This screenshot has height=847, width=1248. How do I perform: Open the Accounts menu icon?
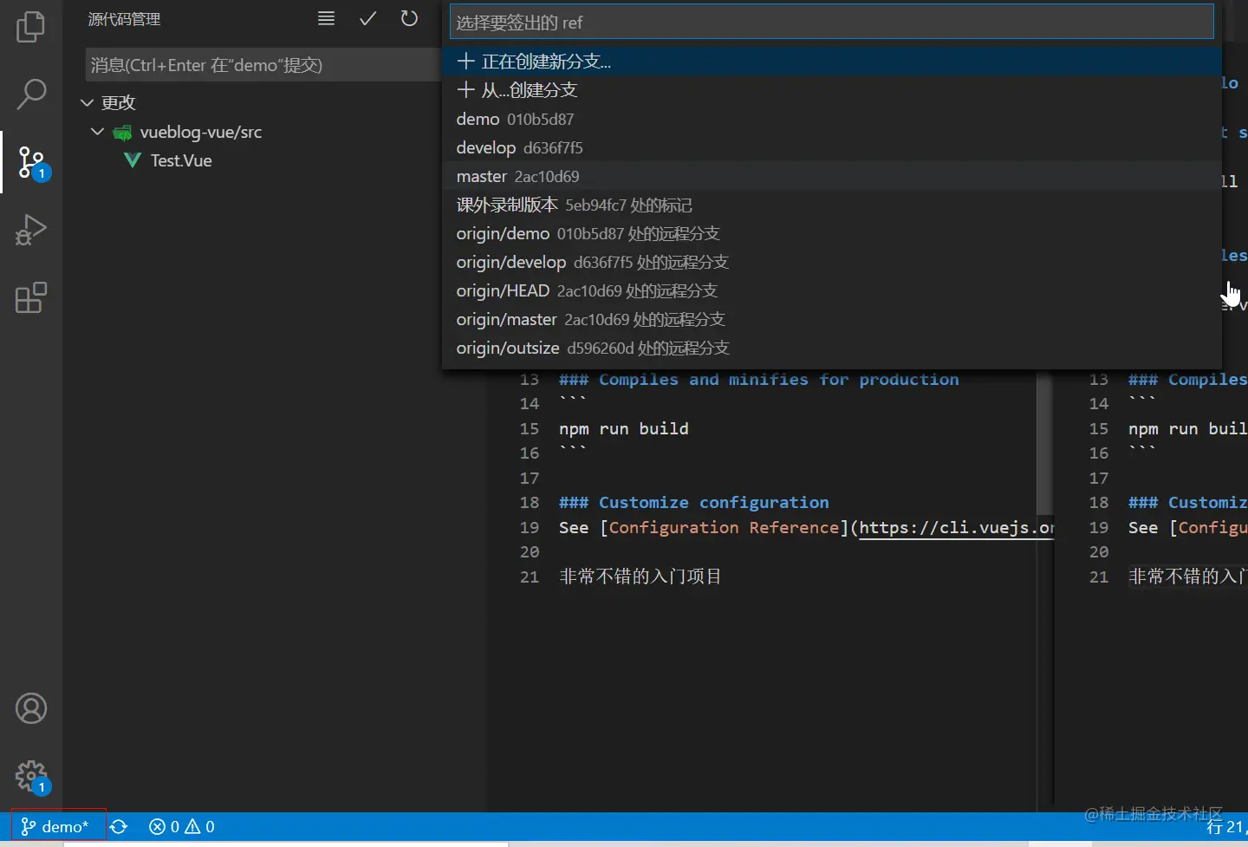click(x=31, y=708)
